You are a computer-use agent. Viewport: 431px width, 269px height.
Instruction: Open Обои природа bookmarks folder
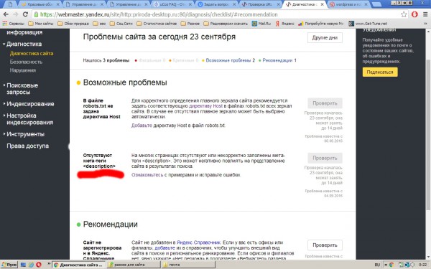(73, 24)
